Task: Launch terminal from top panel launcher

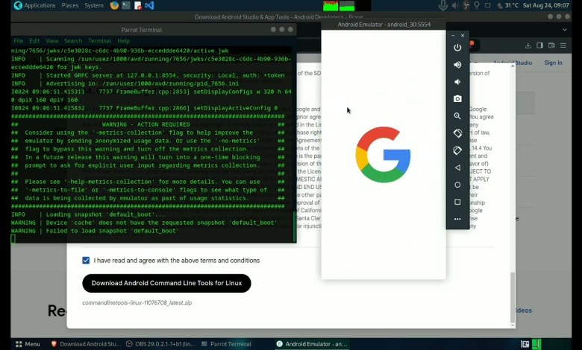Action: click(x=126, y=5)
